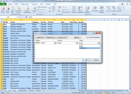
Task: Expand the formula bar
Action: 130,17
